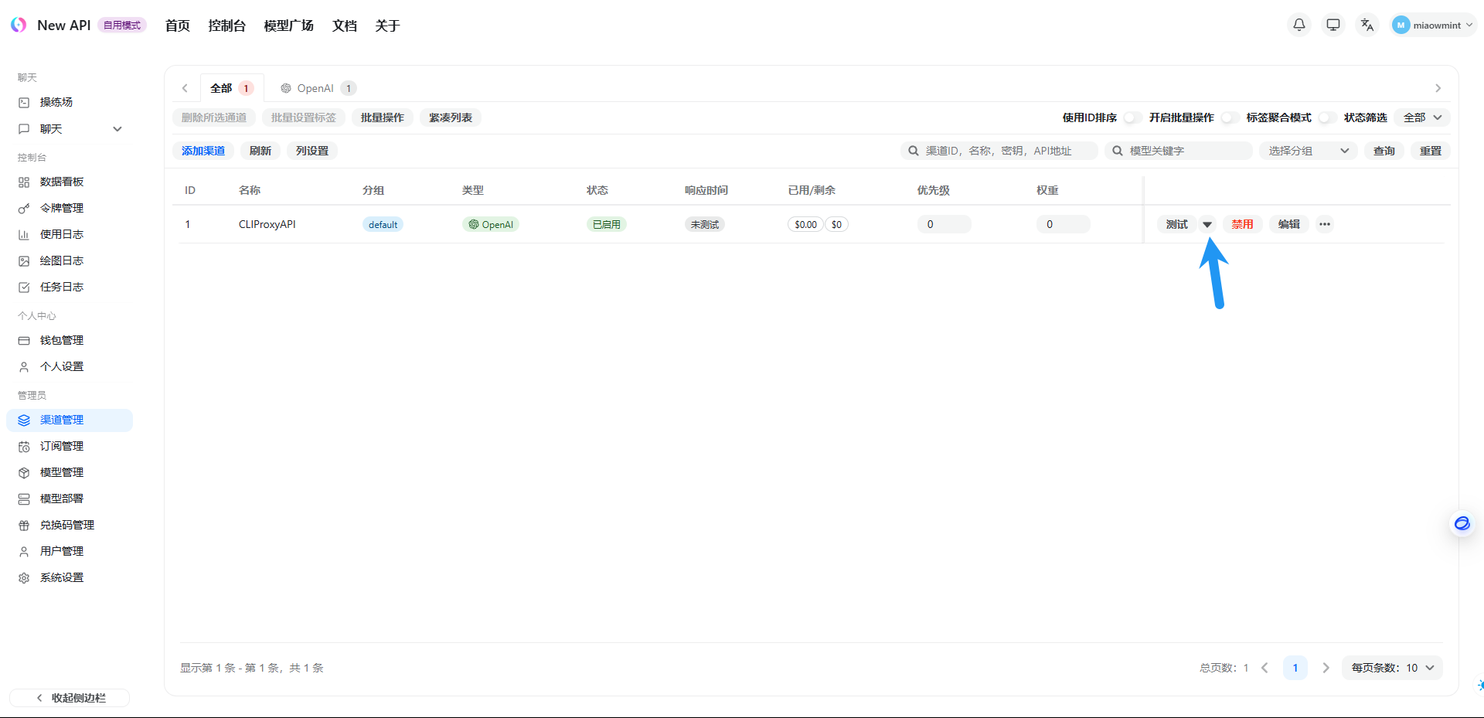Click the language switcher icon

point(1367,25)
